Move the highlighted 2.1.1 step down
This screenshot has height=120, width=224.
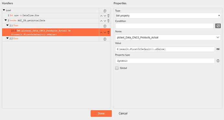click(x=105, y=33)
